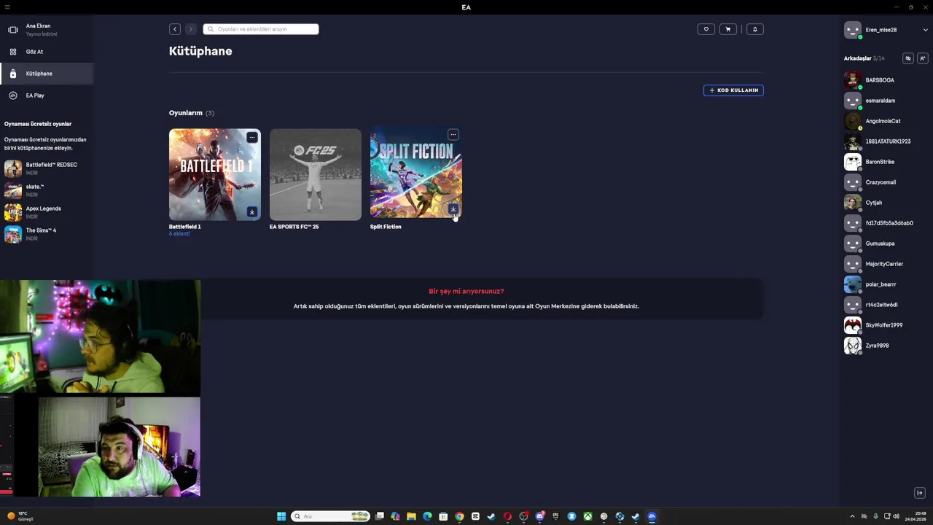This screenshot has height=525, width=933.
Task: Select Kütüphane in the sidebar
Action: (47, 74)
